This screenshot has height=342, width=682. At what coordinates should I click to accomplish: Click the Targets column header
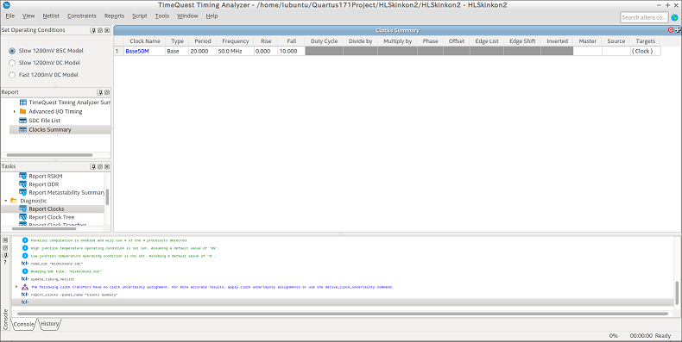646,41
